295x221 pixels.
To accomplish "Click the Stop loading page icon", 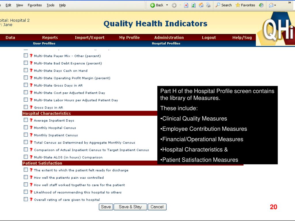I will pos(186,5).
